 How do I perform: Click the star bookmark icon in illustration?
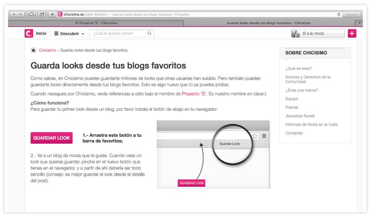pos(255,136)
